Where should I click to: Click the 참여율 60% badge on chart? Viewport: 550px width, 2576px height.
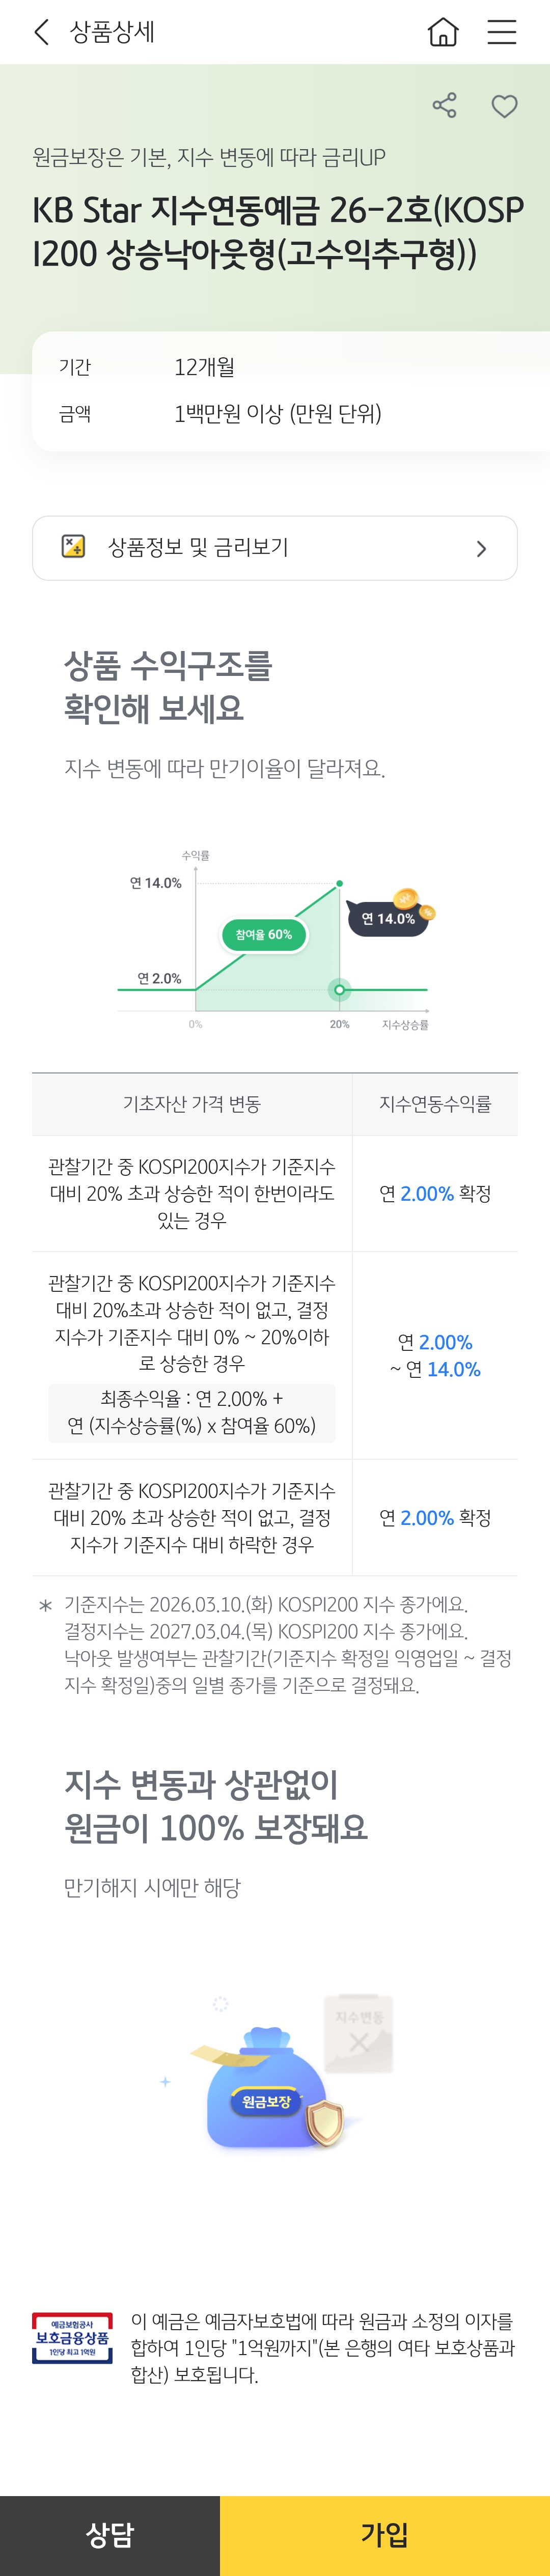264,935
